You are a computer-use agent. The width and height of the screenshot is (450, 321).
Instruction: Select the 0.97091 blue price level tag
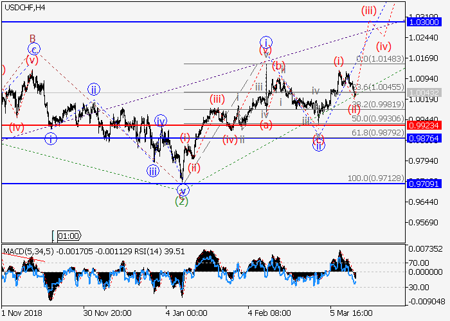pos(427,184)
